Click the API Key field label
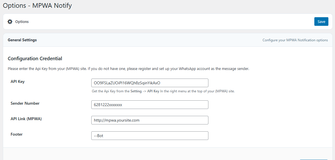The width and height of the screenshot is (335, 160). tap(18, 82)
